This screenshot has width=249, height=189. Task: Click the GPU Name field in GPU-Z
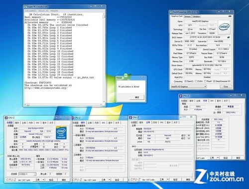click(x=200, y=21)
